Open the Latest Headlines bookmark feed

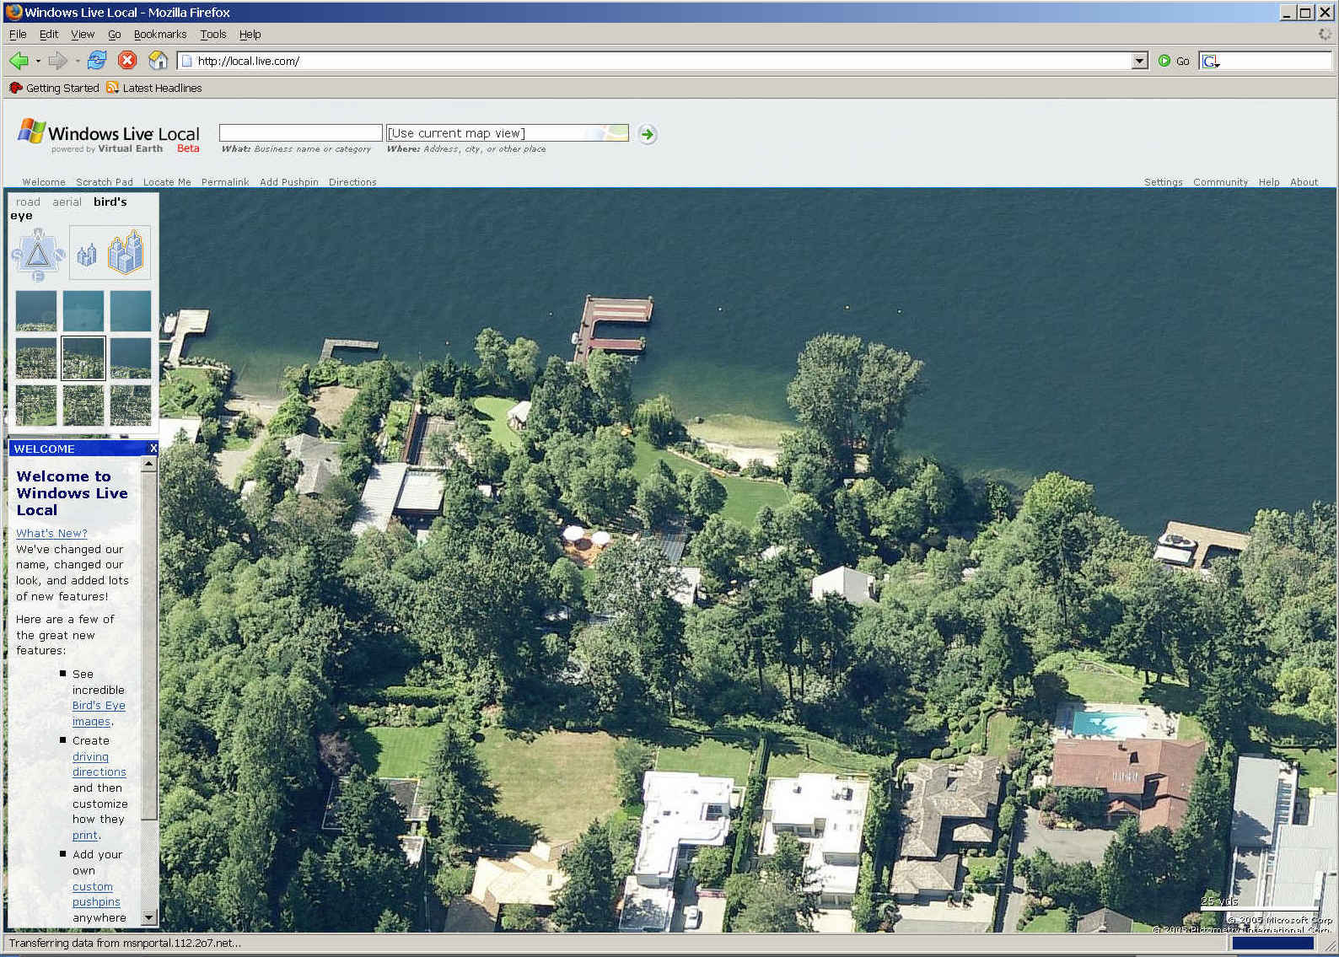tap(161, 88)
